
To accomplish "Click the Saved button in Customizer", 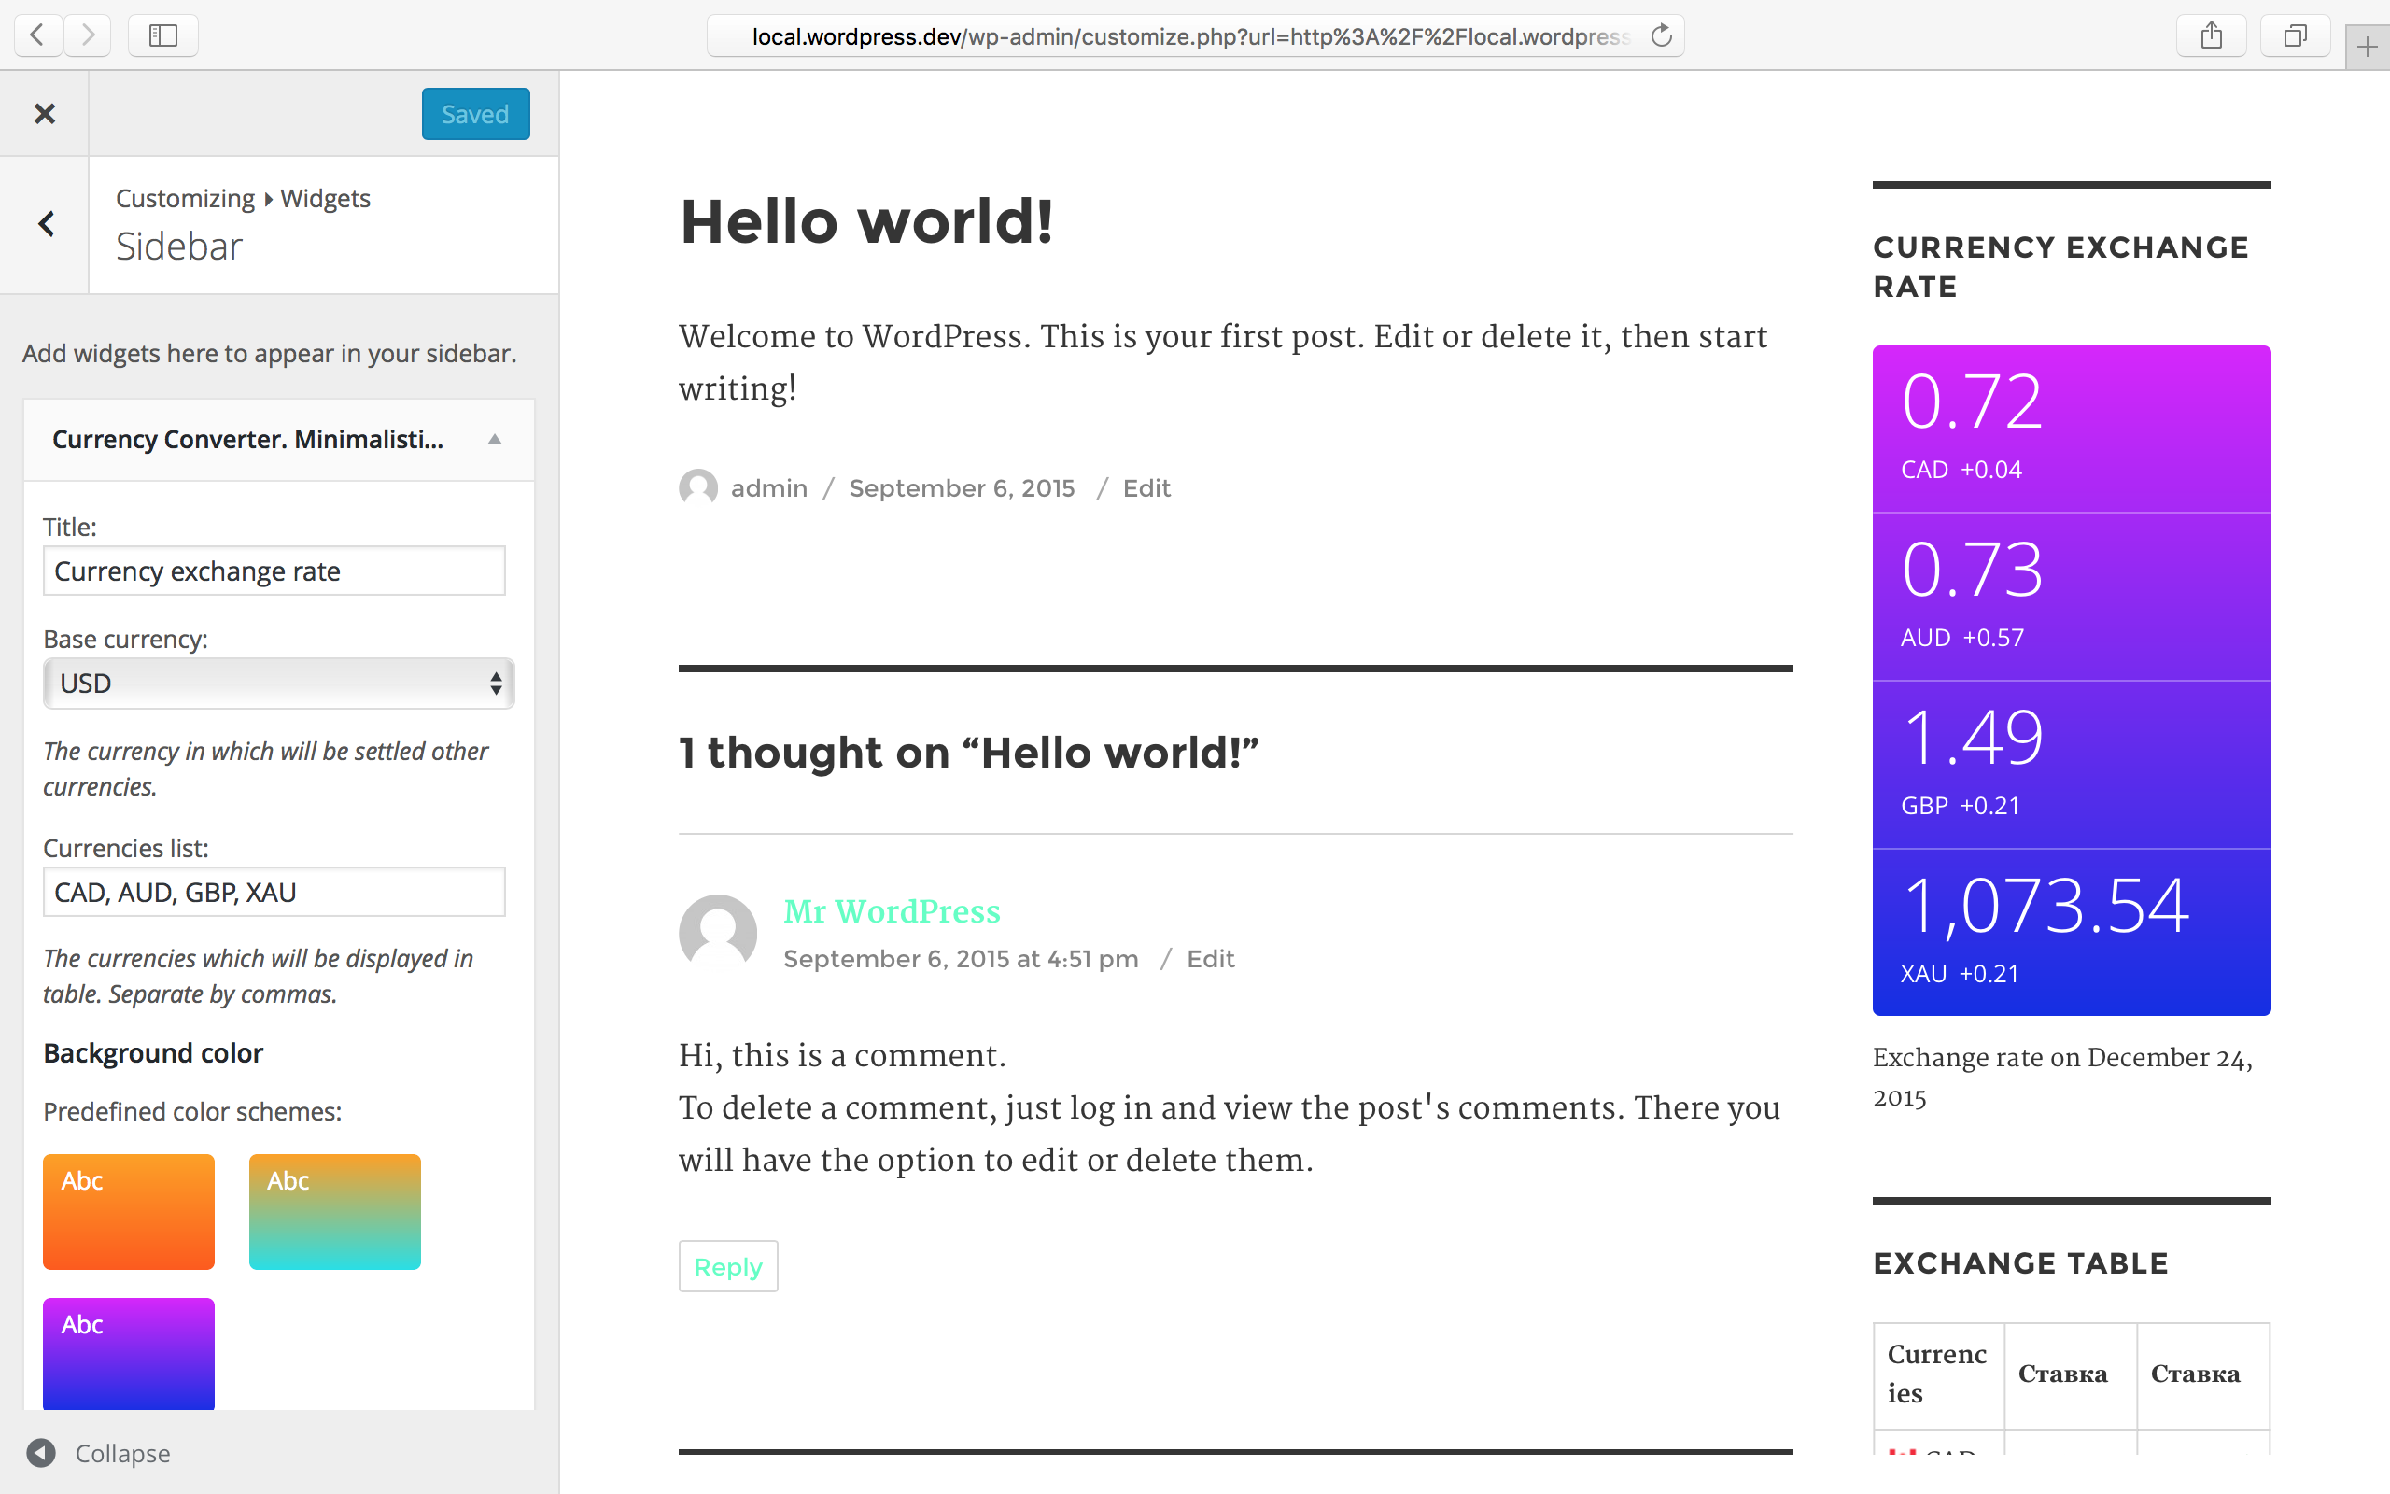I will click(x=475, y=114).
